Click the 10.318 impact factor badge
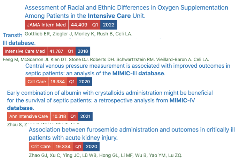 tap(60, 116)
